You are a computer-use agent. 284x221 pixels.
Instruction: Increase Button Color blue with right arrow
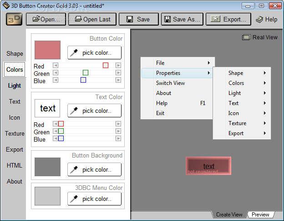[118, 80]
